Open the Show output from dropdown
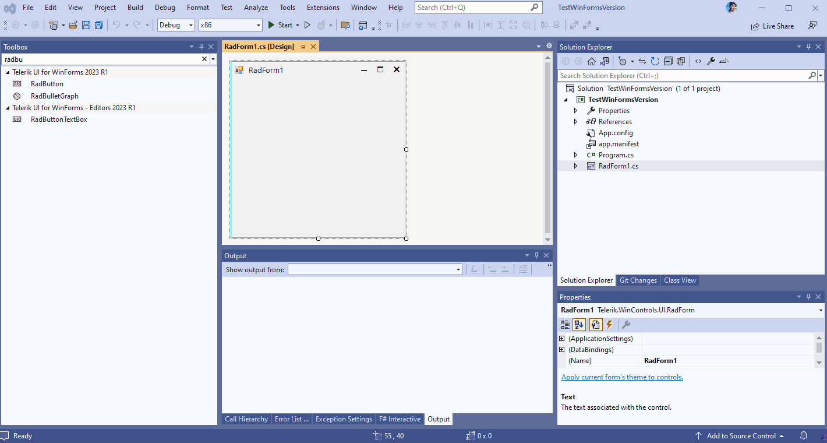The image size is (827, 443). point(375,269)
